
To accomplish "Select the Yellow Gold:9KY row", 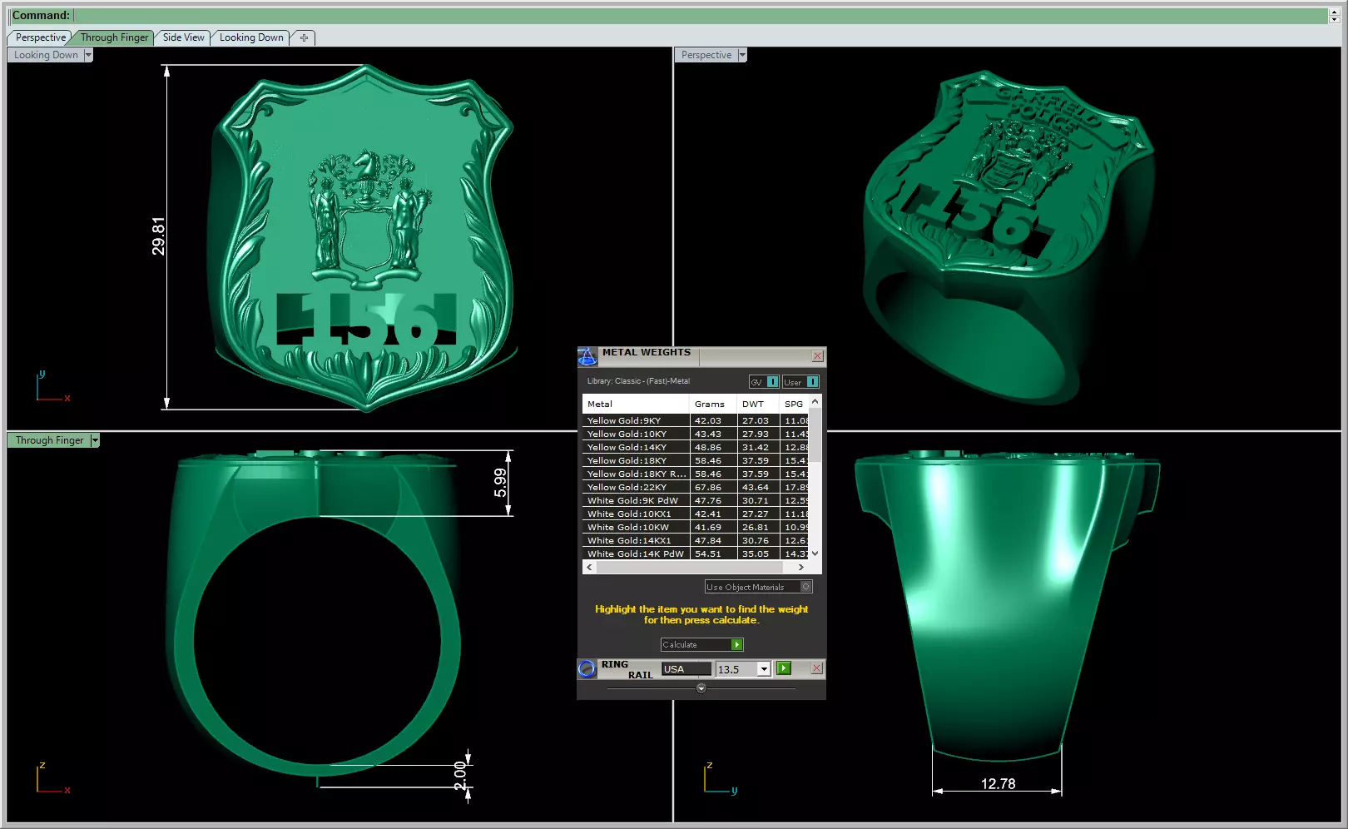I will (x=696, y=421).
